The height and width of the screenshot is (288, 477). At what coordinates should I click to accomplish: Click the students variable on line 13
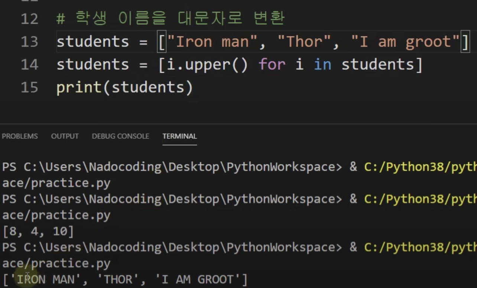(93, 42)
